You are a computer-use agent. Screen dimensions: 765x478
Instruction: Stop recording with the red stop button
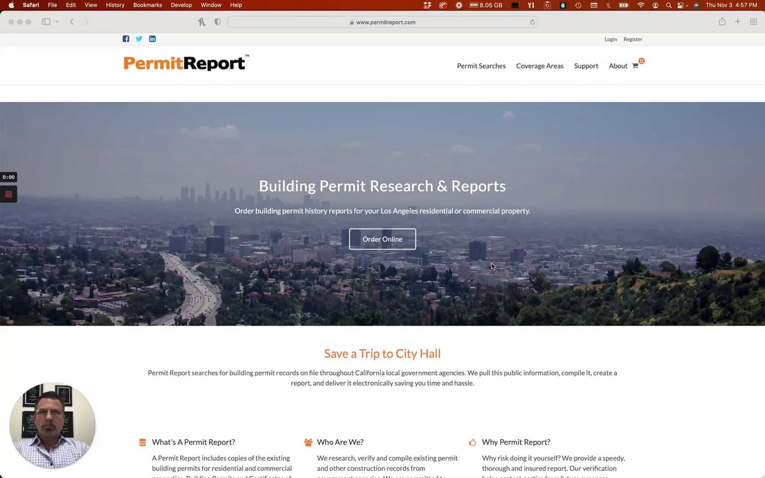coord(8,194)
